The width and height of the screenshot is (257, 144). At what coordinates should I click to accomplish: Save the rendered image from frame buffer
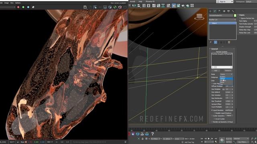(x=85, y=7)
